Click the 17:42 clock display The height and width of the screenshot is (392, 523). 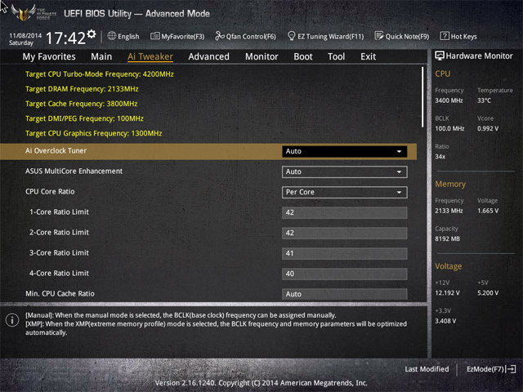pos(65,38)
